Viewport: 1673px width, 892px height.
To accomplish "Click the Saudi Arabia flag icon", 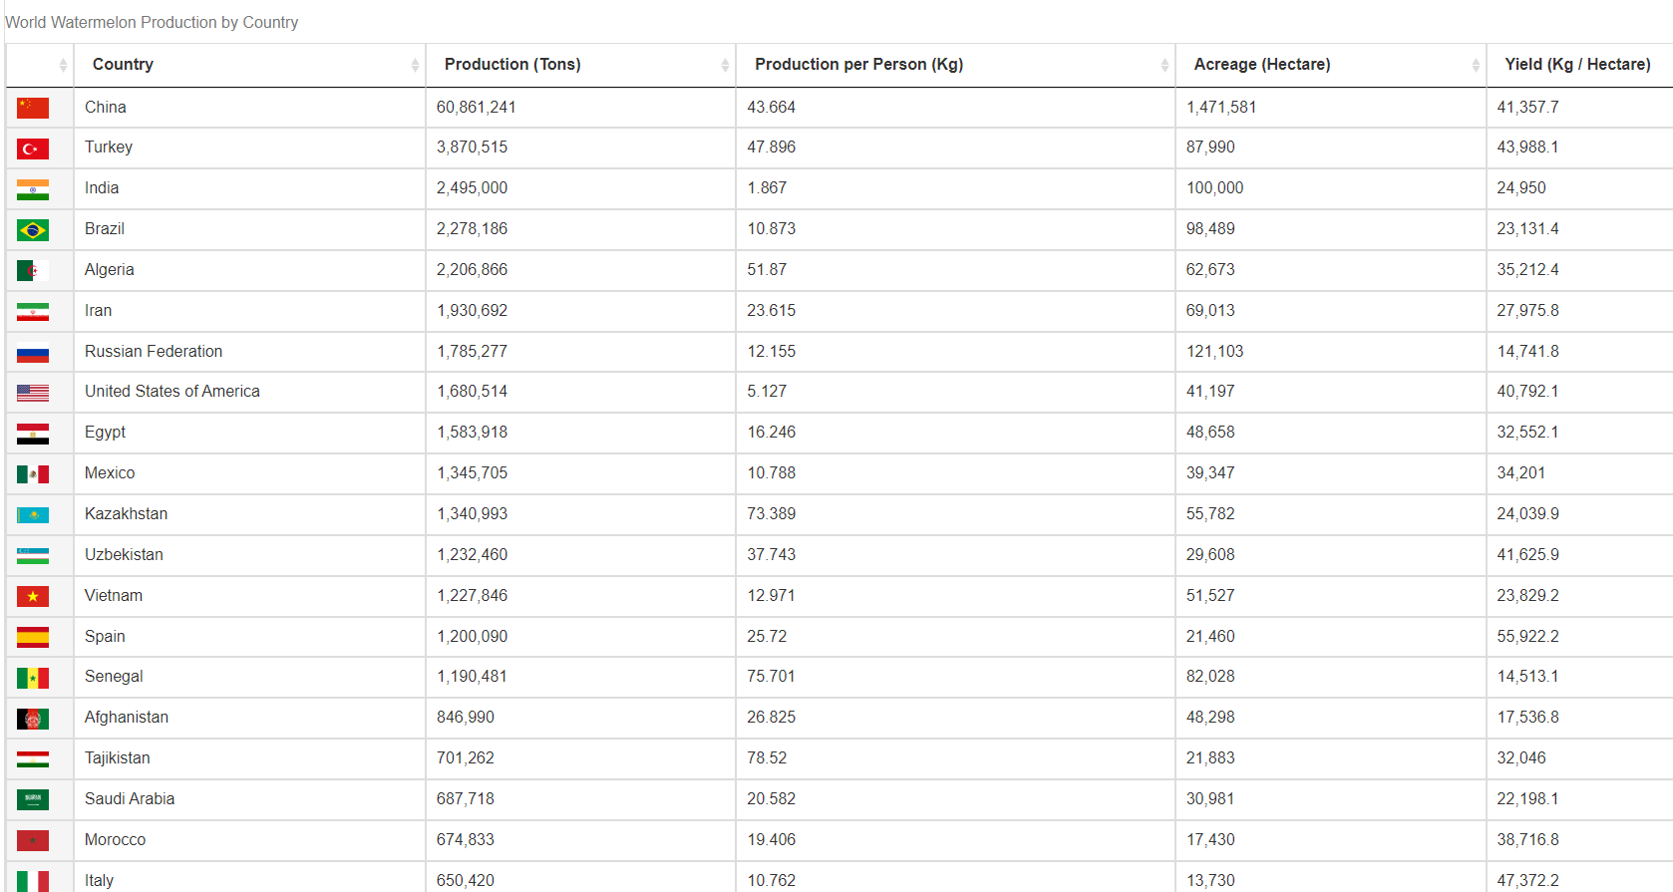I will tap(33, 799).
